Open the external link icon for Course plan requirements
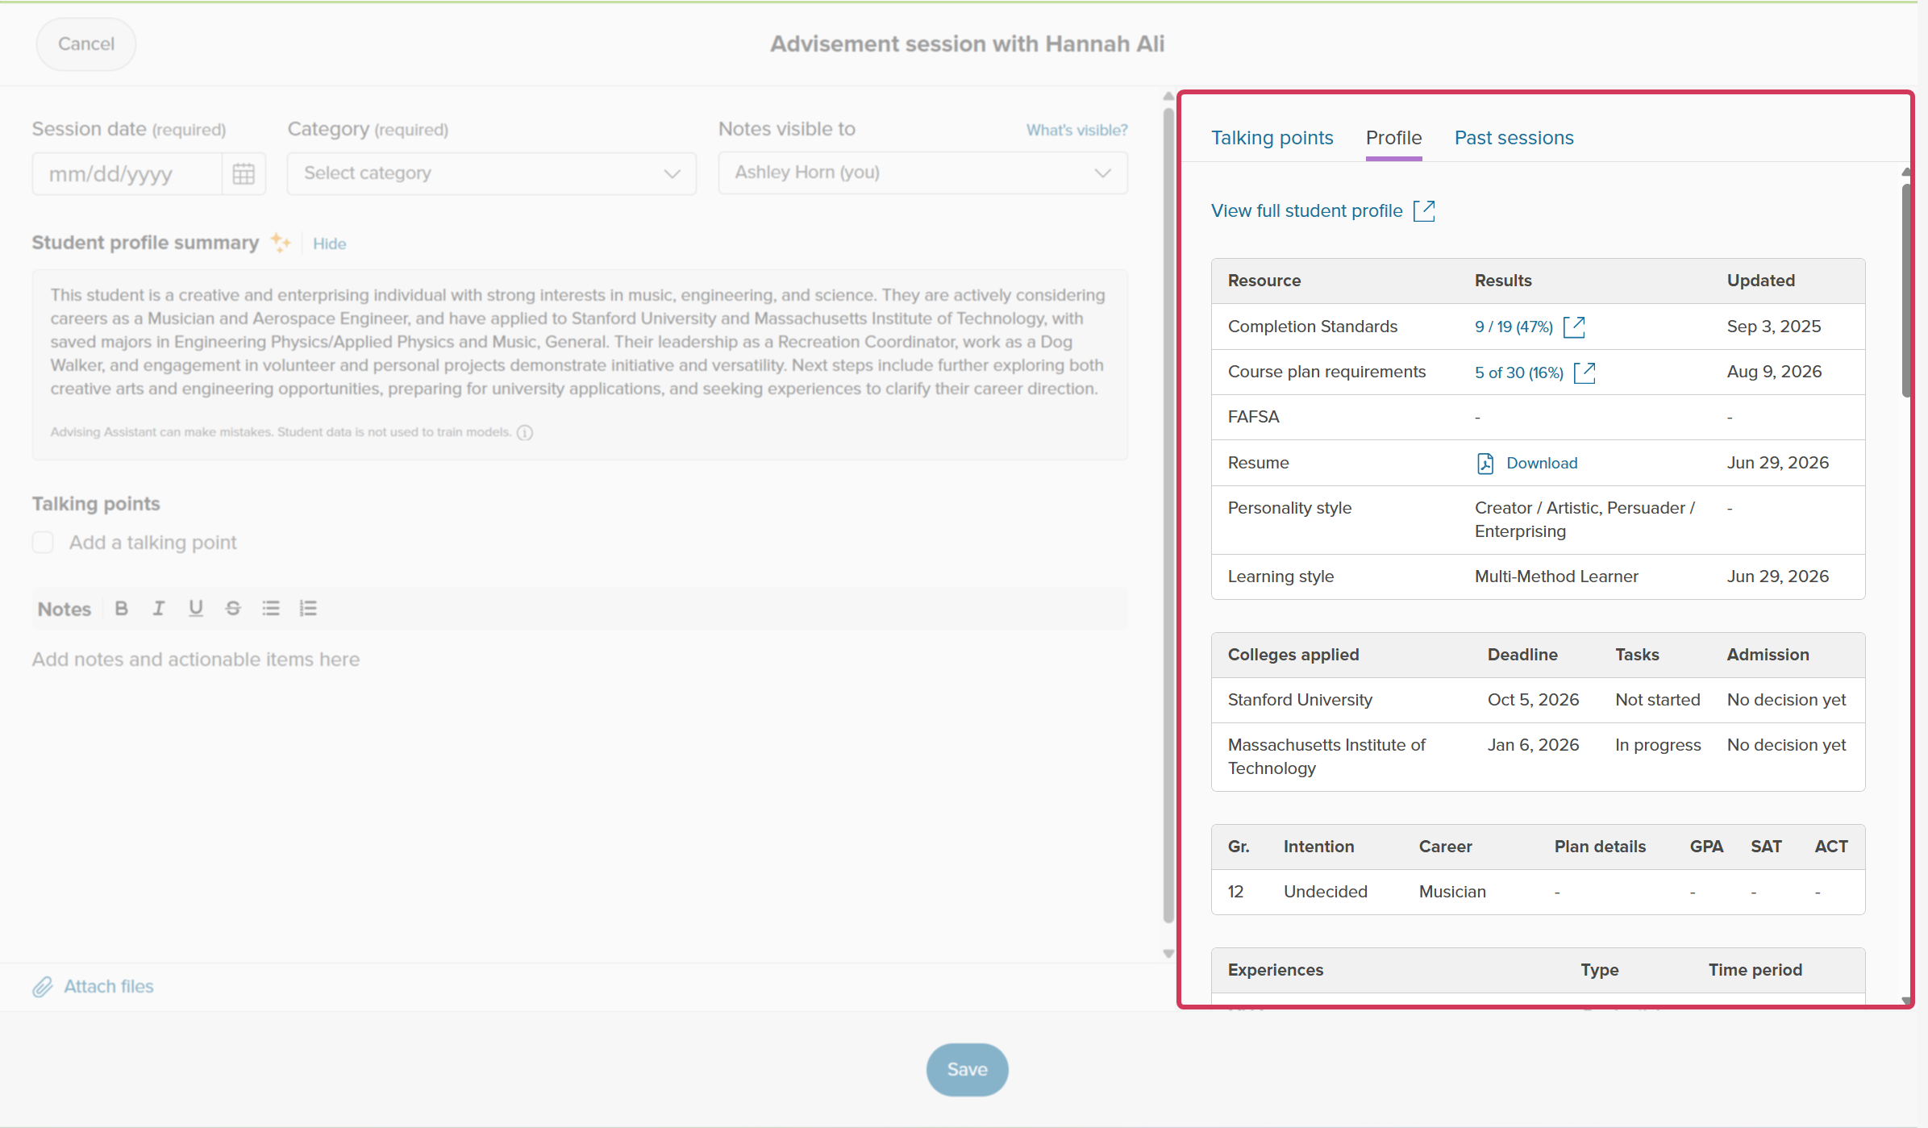 1584,373
